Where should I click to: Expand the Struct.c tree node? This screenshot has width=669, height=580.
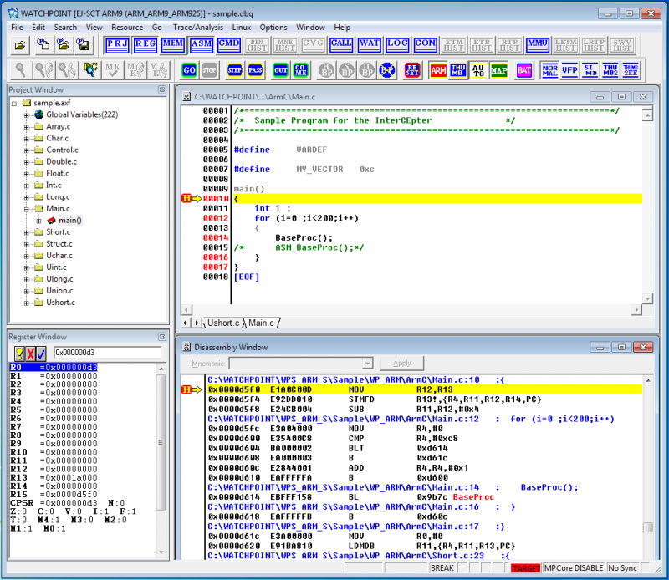pyautogui.click(x=27, y=244)
